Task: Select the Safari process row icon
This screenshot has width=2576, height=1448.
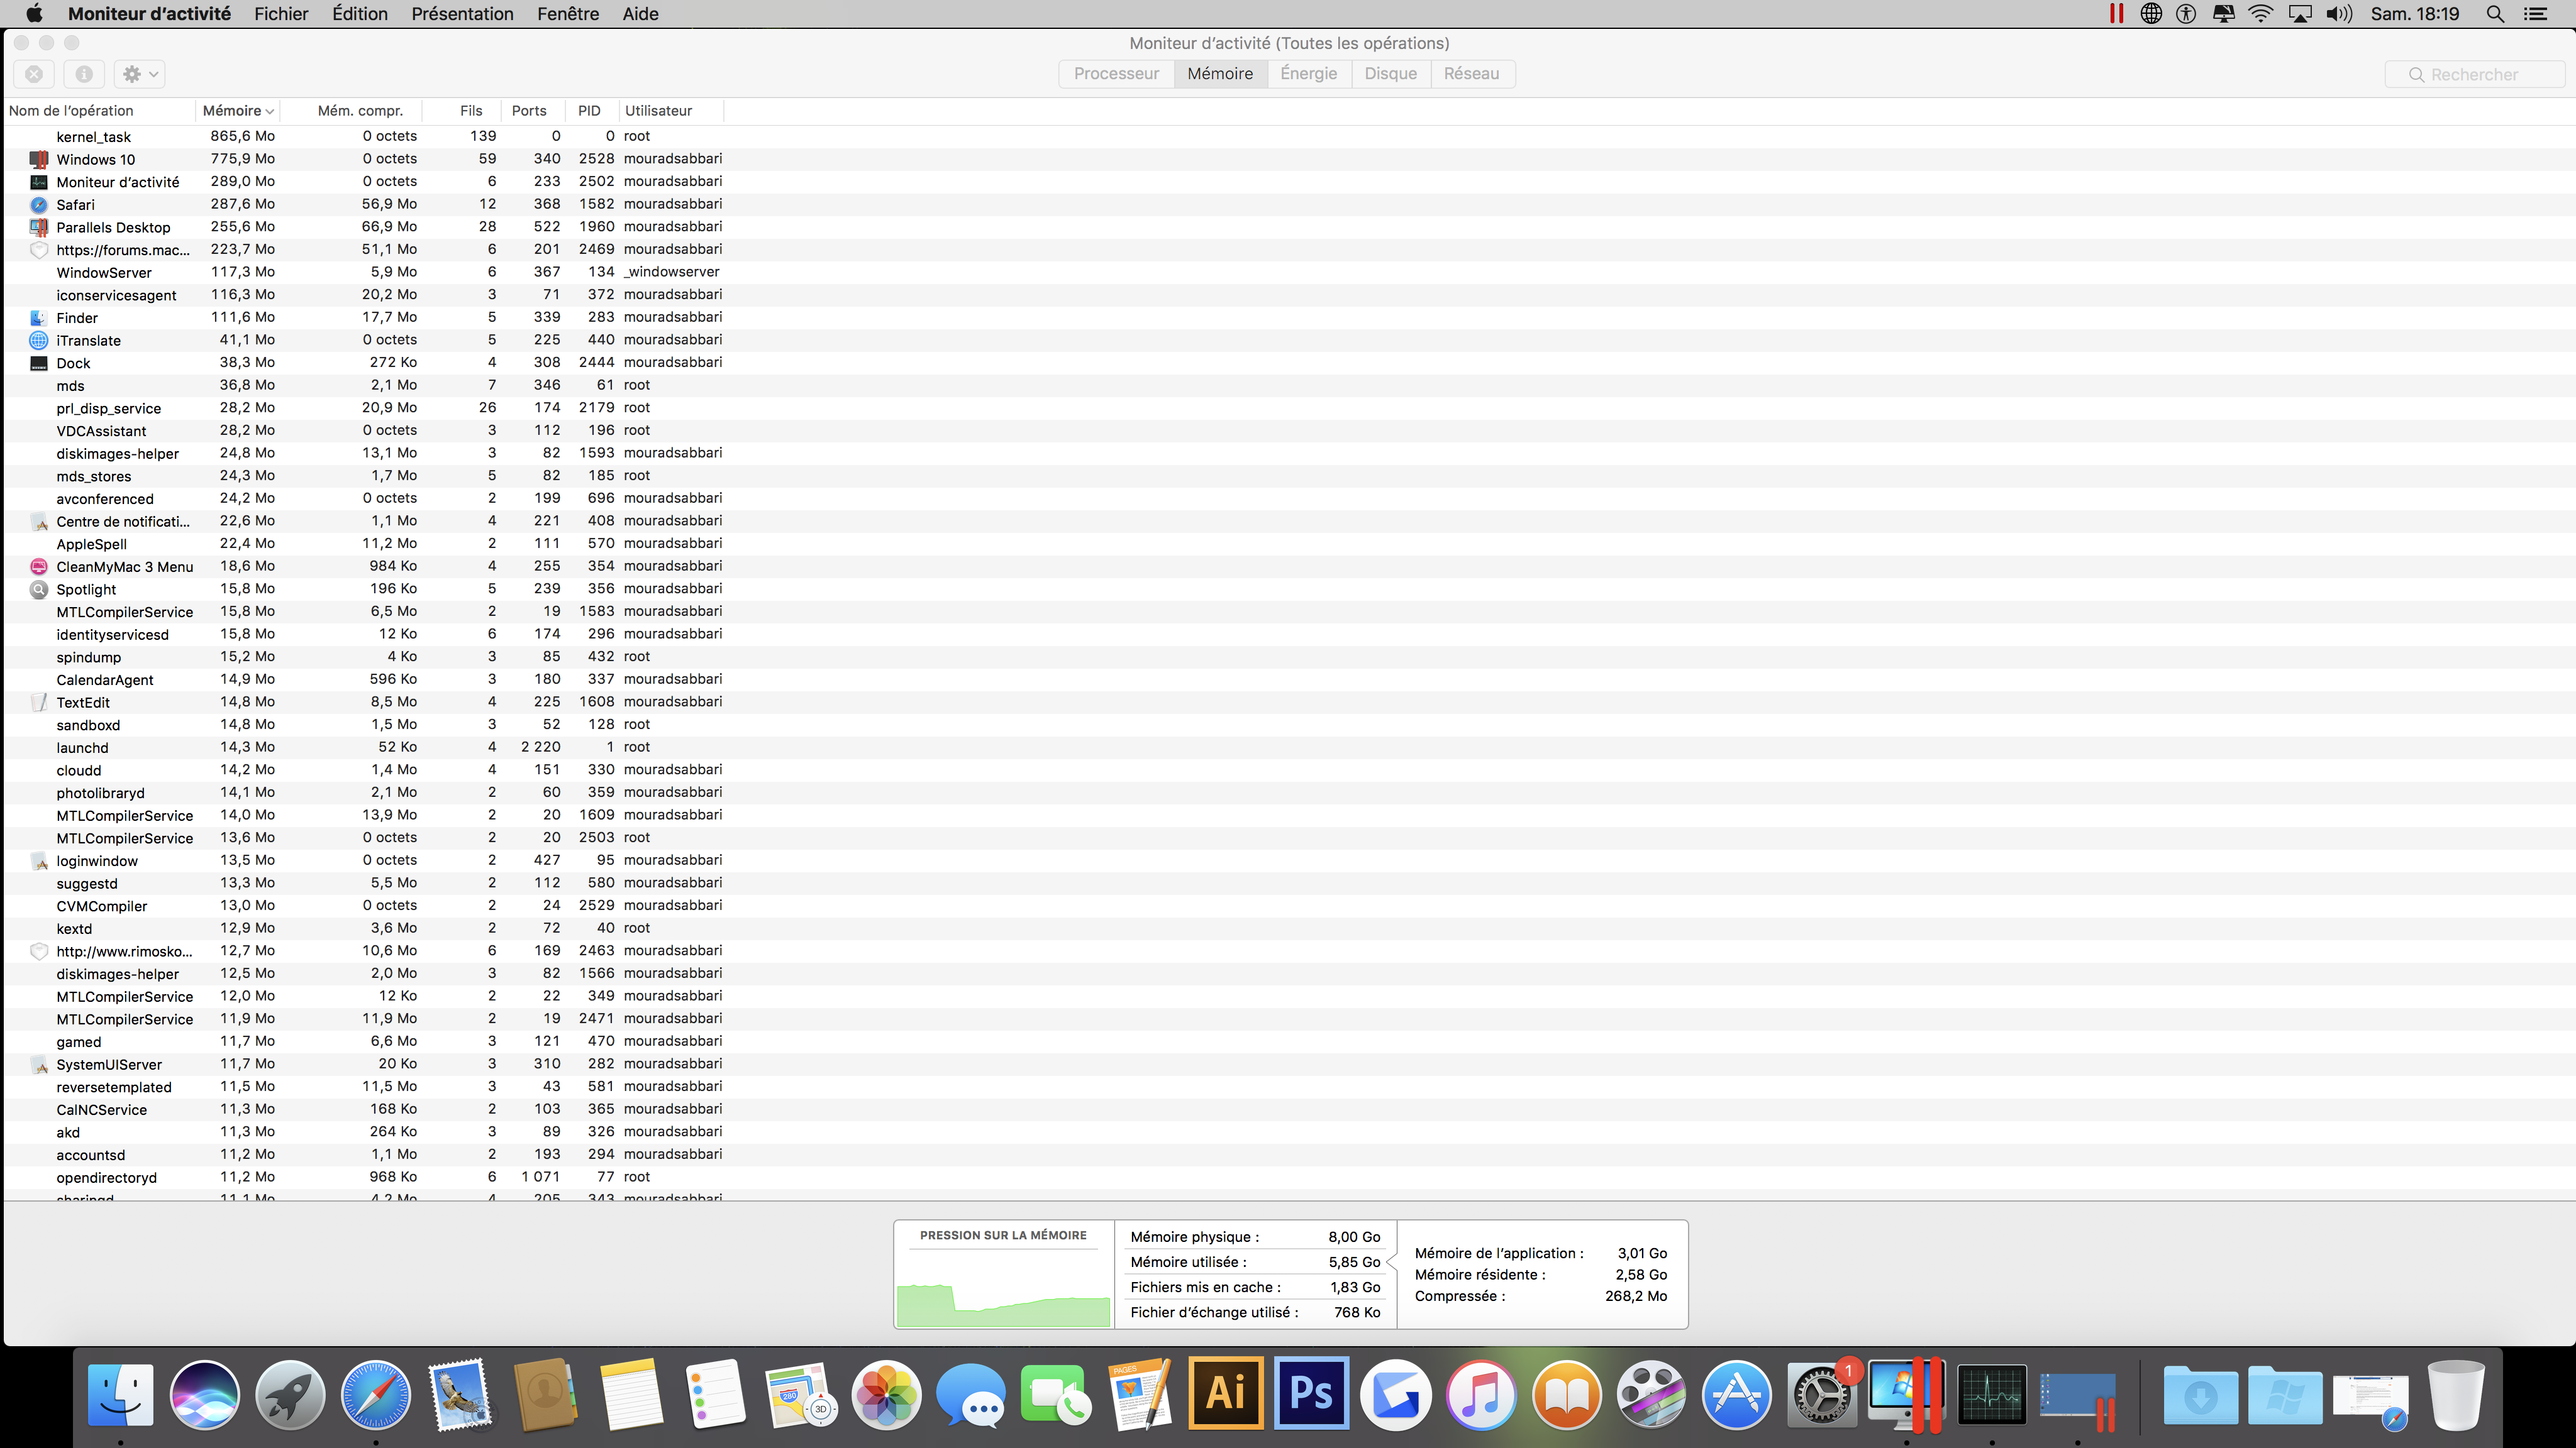Action: 39,205
